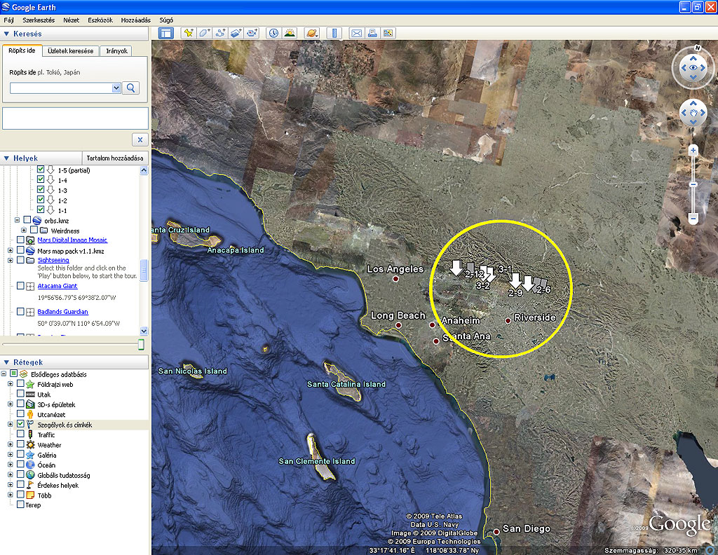Image resolution: width=718 pixels, height=555 pixels.
Task: Check the Mars Digital Image Mosaic box
Action: click(20, 240)
